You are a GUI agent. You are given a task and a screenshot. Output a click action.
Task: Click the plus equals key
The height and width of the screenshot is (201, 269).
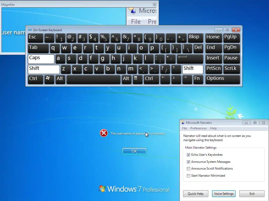pyautogui.click(x=182, y=38)
